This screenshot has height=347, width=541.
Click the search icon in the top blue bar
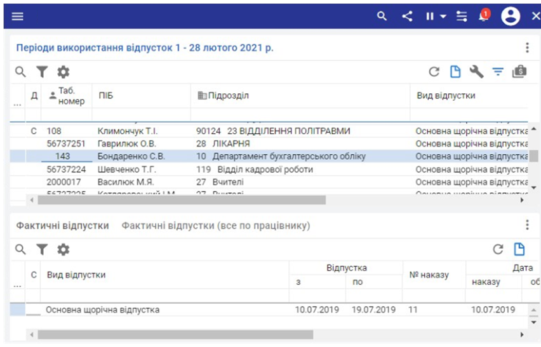coord(382,16)
